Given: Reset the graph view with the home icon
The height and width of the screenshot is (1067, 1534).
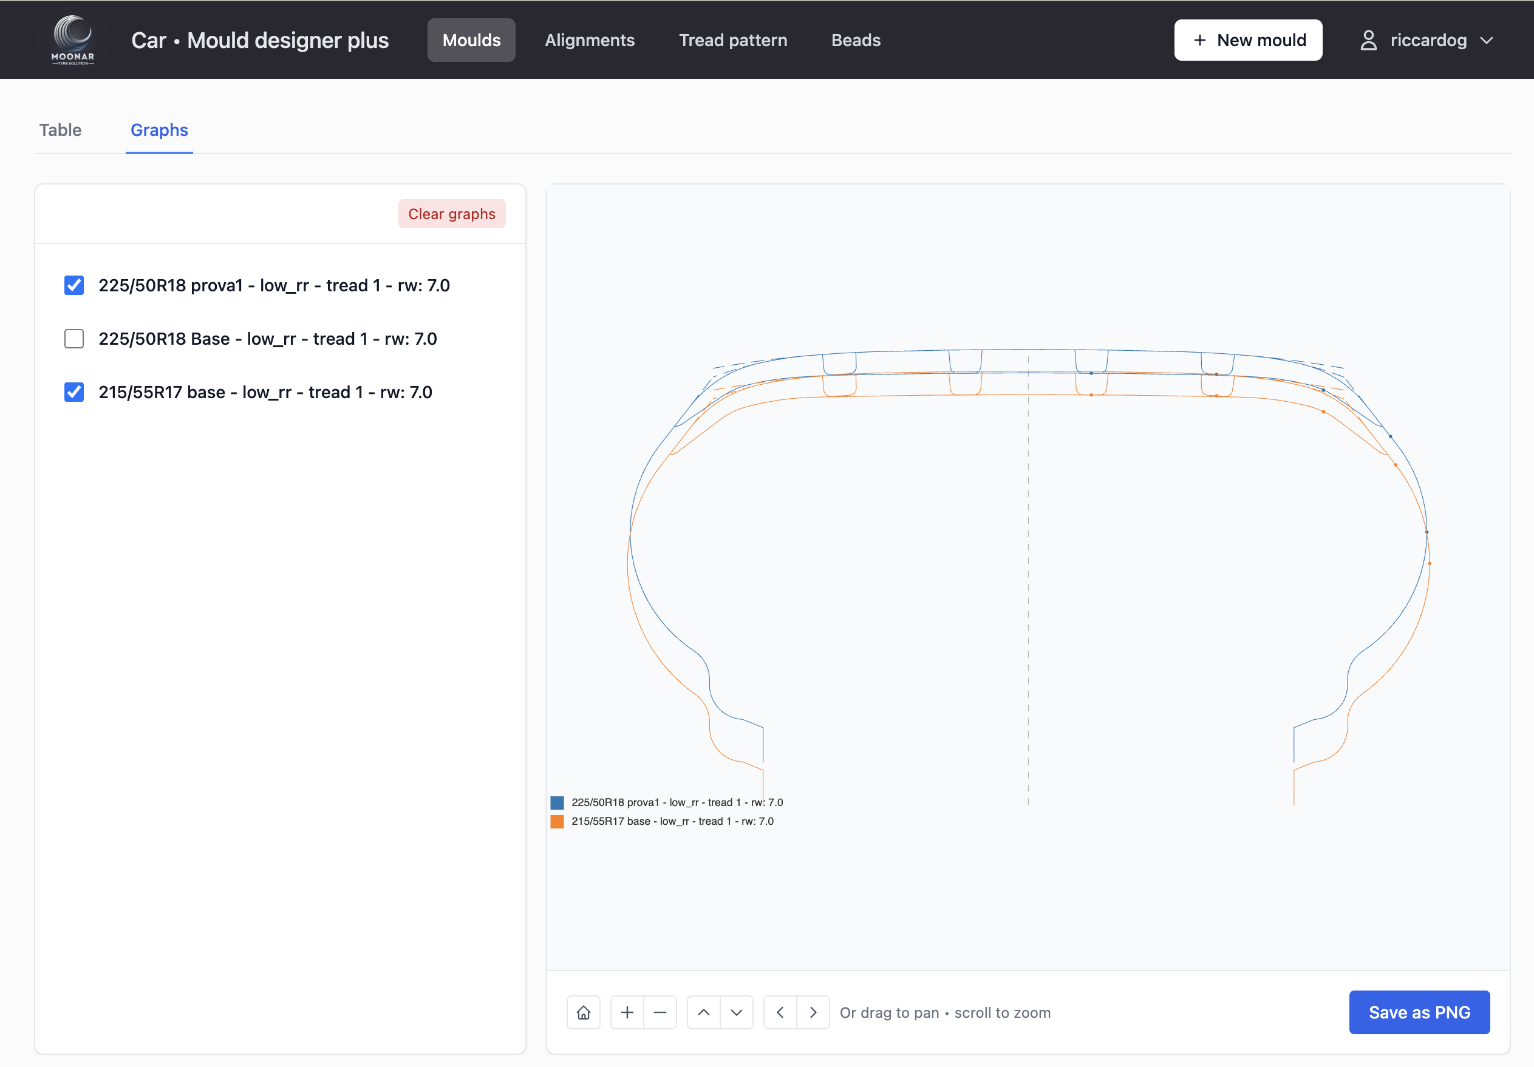Looking at the screenshot, I should click(x=582, y=1012).
